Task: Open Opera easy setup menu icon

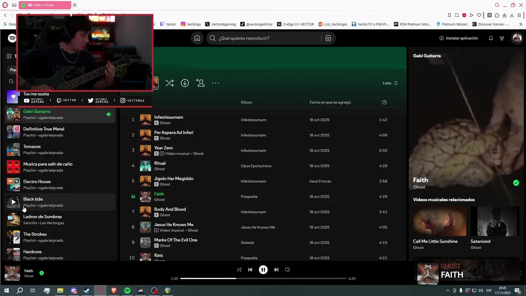Action: click(519, 15)
